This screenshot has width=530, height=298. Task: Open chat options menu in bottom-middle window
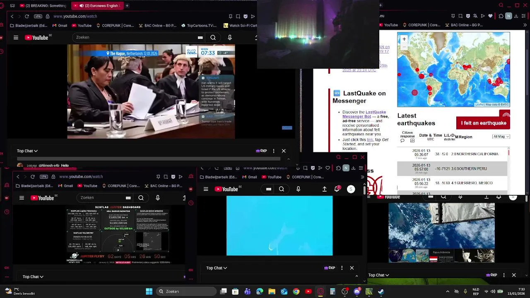[x=342, y=268]
